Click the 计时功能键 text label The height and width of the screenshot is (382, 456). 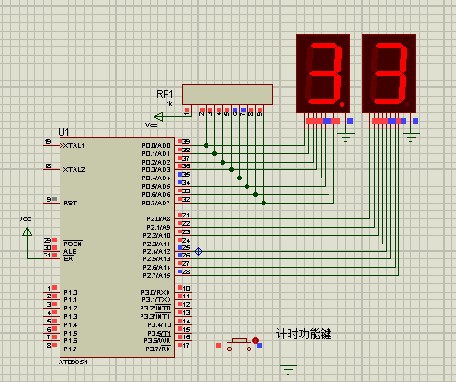coord(303,334)
